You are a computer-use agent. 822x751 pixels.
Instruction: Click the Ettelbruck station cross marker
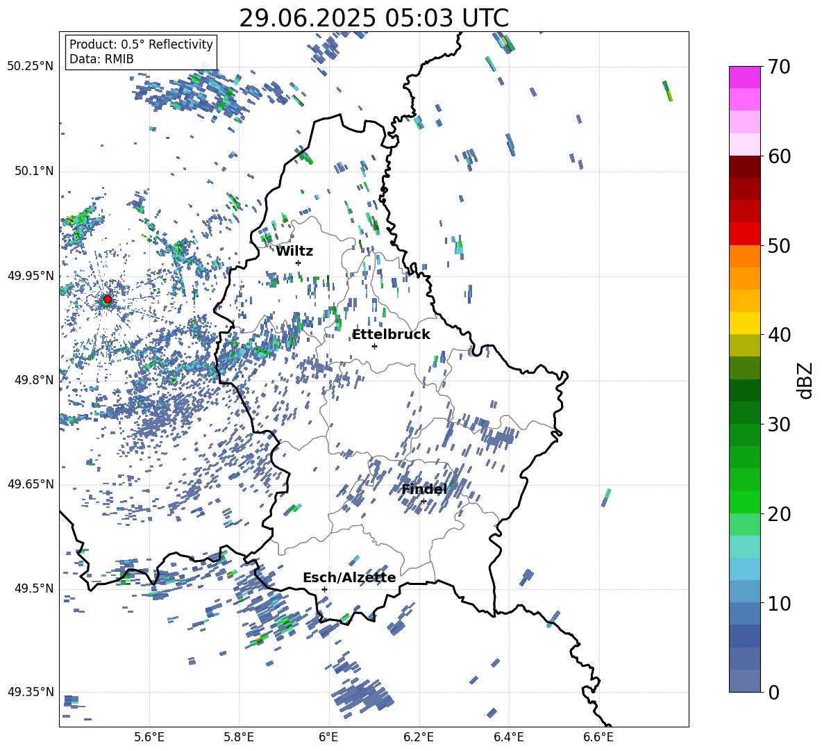point(374,346)
